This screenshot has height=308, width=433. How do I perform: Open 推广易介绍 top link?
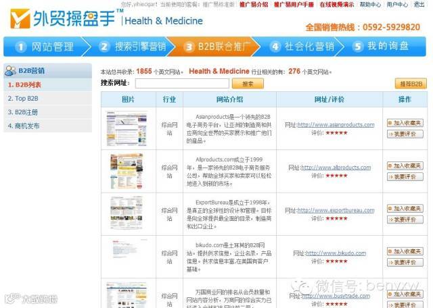(x=254, y=5)
